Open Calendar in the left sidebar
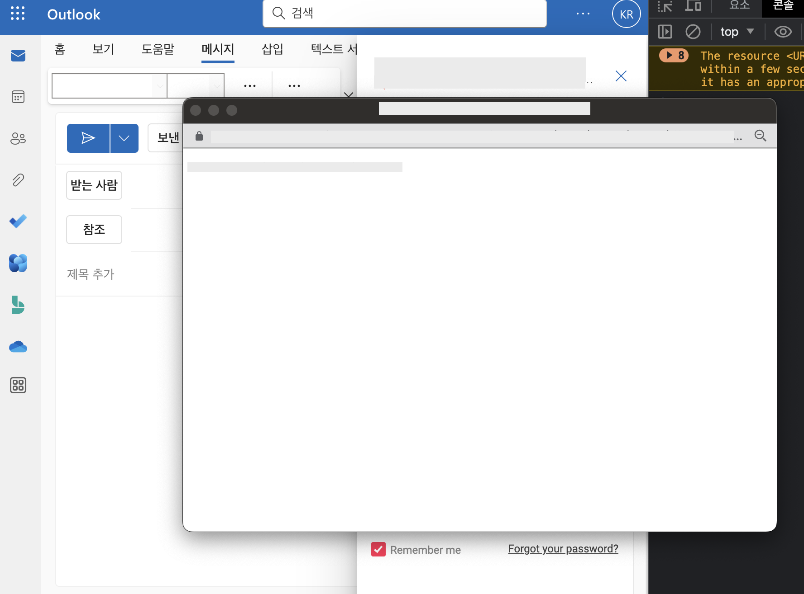The image size is (804, 594). pyautogui.click(x=18, y=97)
